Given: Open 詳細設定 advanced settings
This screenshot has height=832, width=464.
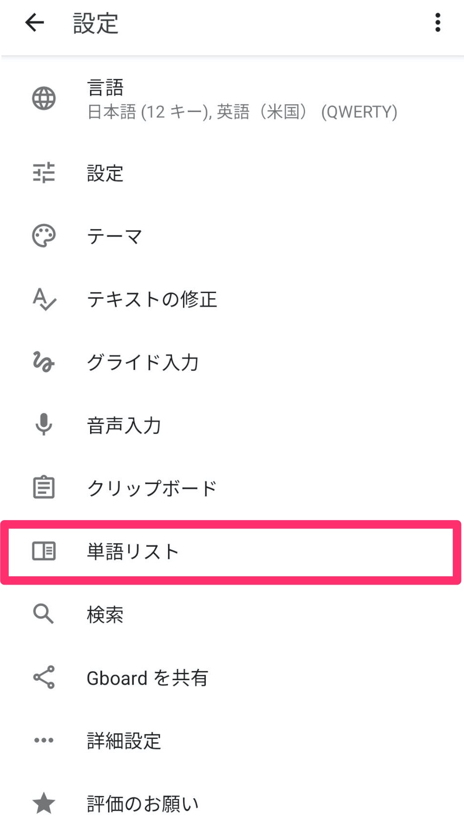Looking at the screenshot, I should [232, 740].
